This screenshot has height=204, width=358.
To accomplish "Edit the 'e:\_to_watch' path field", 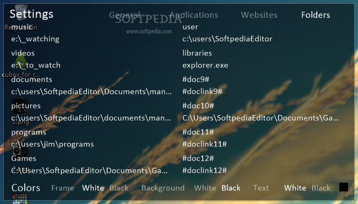I will coord(36,65).
